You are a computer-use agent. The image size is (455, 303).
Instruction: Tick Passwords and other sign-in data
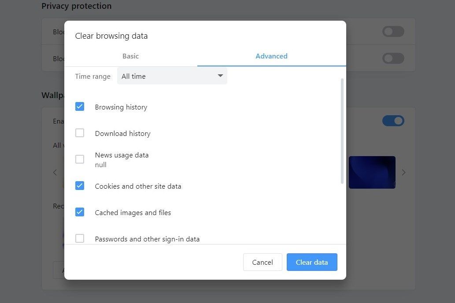pyautogui.click(x=80, y=238)
